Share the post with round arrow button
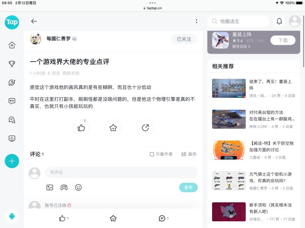The height and width of the screenshot is (228, 305). click(145, 128)
